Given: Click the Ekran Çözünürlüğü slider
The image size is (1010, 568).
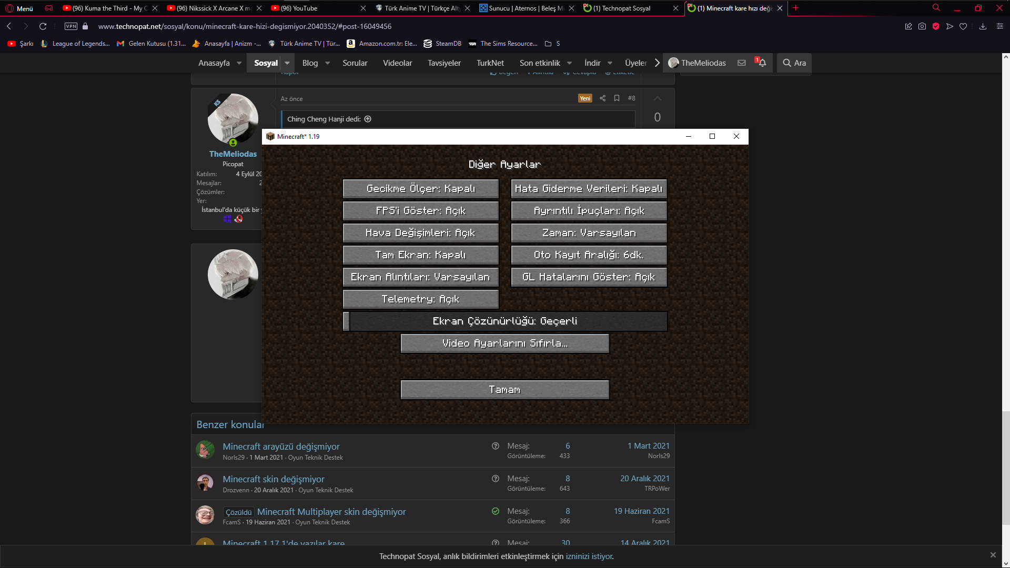Looking at the screenshot, I should [x=505, y=321].
